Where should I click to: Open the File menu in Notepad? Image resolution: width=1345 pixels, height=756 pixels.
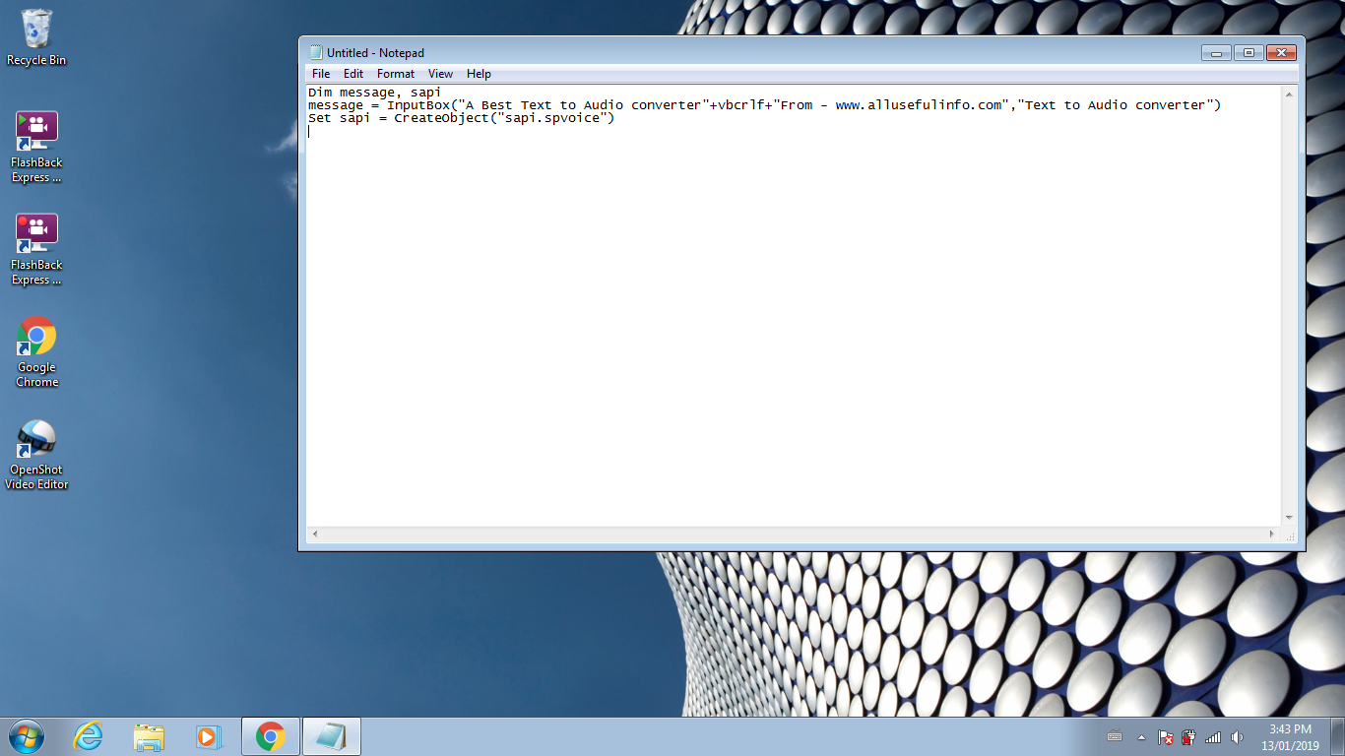coord(320,74)
